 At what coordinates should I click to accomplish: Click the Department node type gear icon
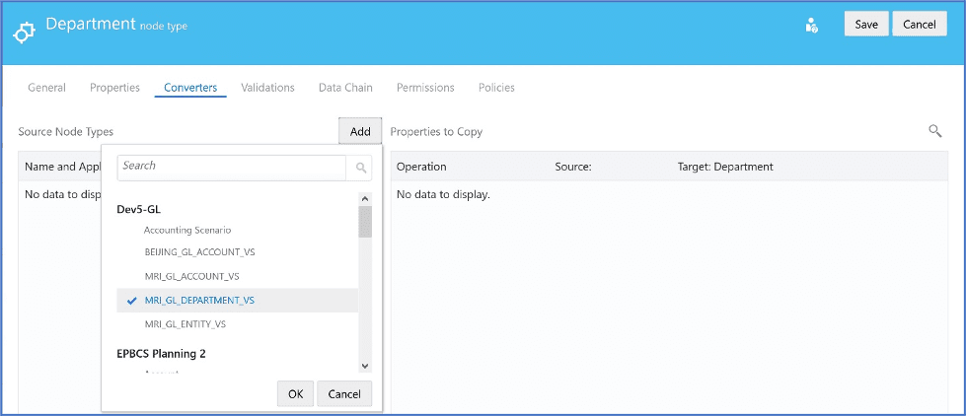(x=24, y=33)
